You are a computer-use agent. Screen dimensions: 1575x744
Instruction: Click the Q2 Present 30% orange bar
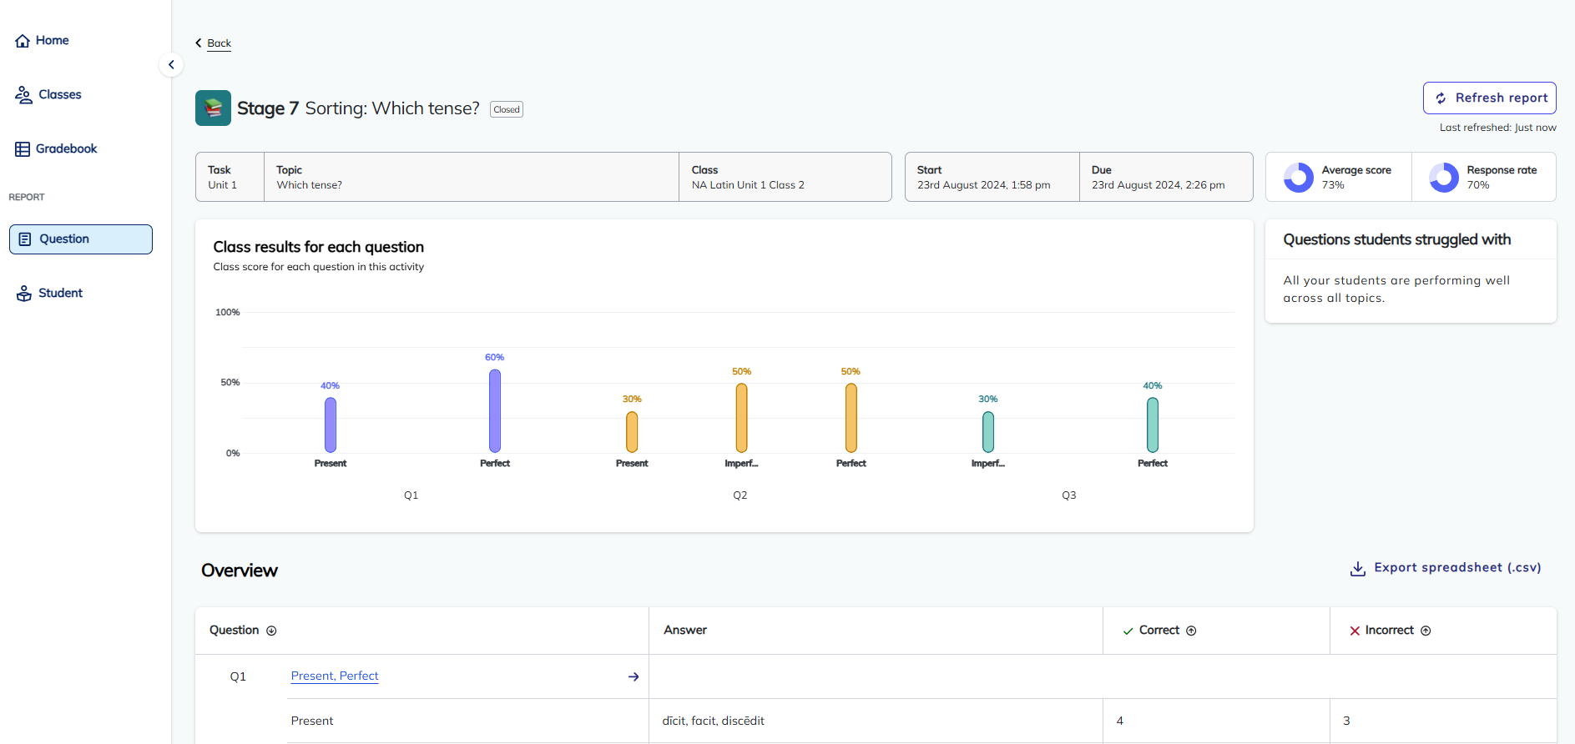[632, 432]
